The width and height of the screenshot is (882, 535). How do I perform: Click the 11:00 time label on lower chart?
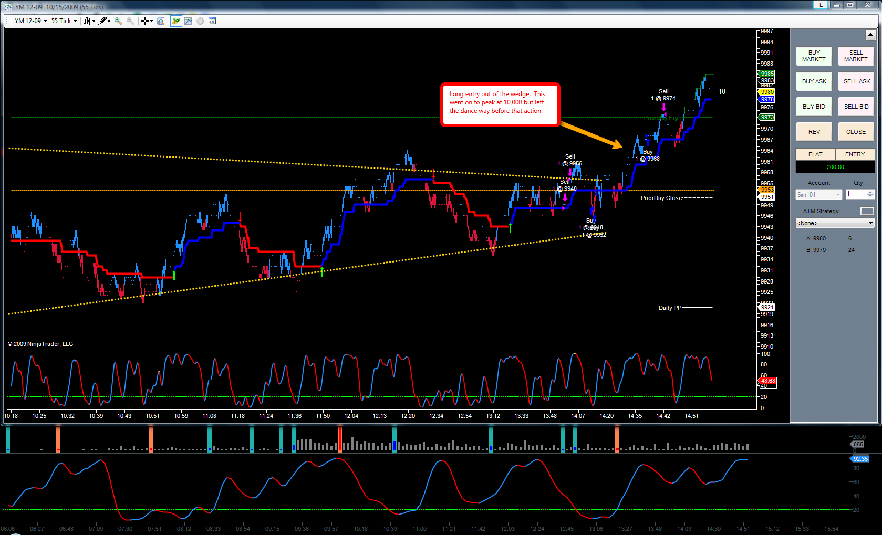(x=419, y=529)
